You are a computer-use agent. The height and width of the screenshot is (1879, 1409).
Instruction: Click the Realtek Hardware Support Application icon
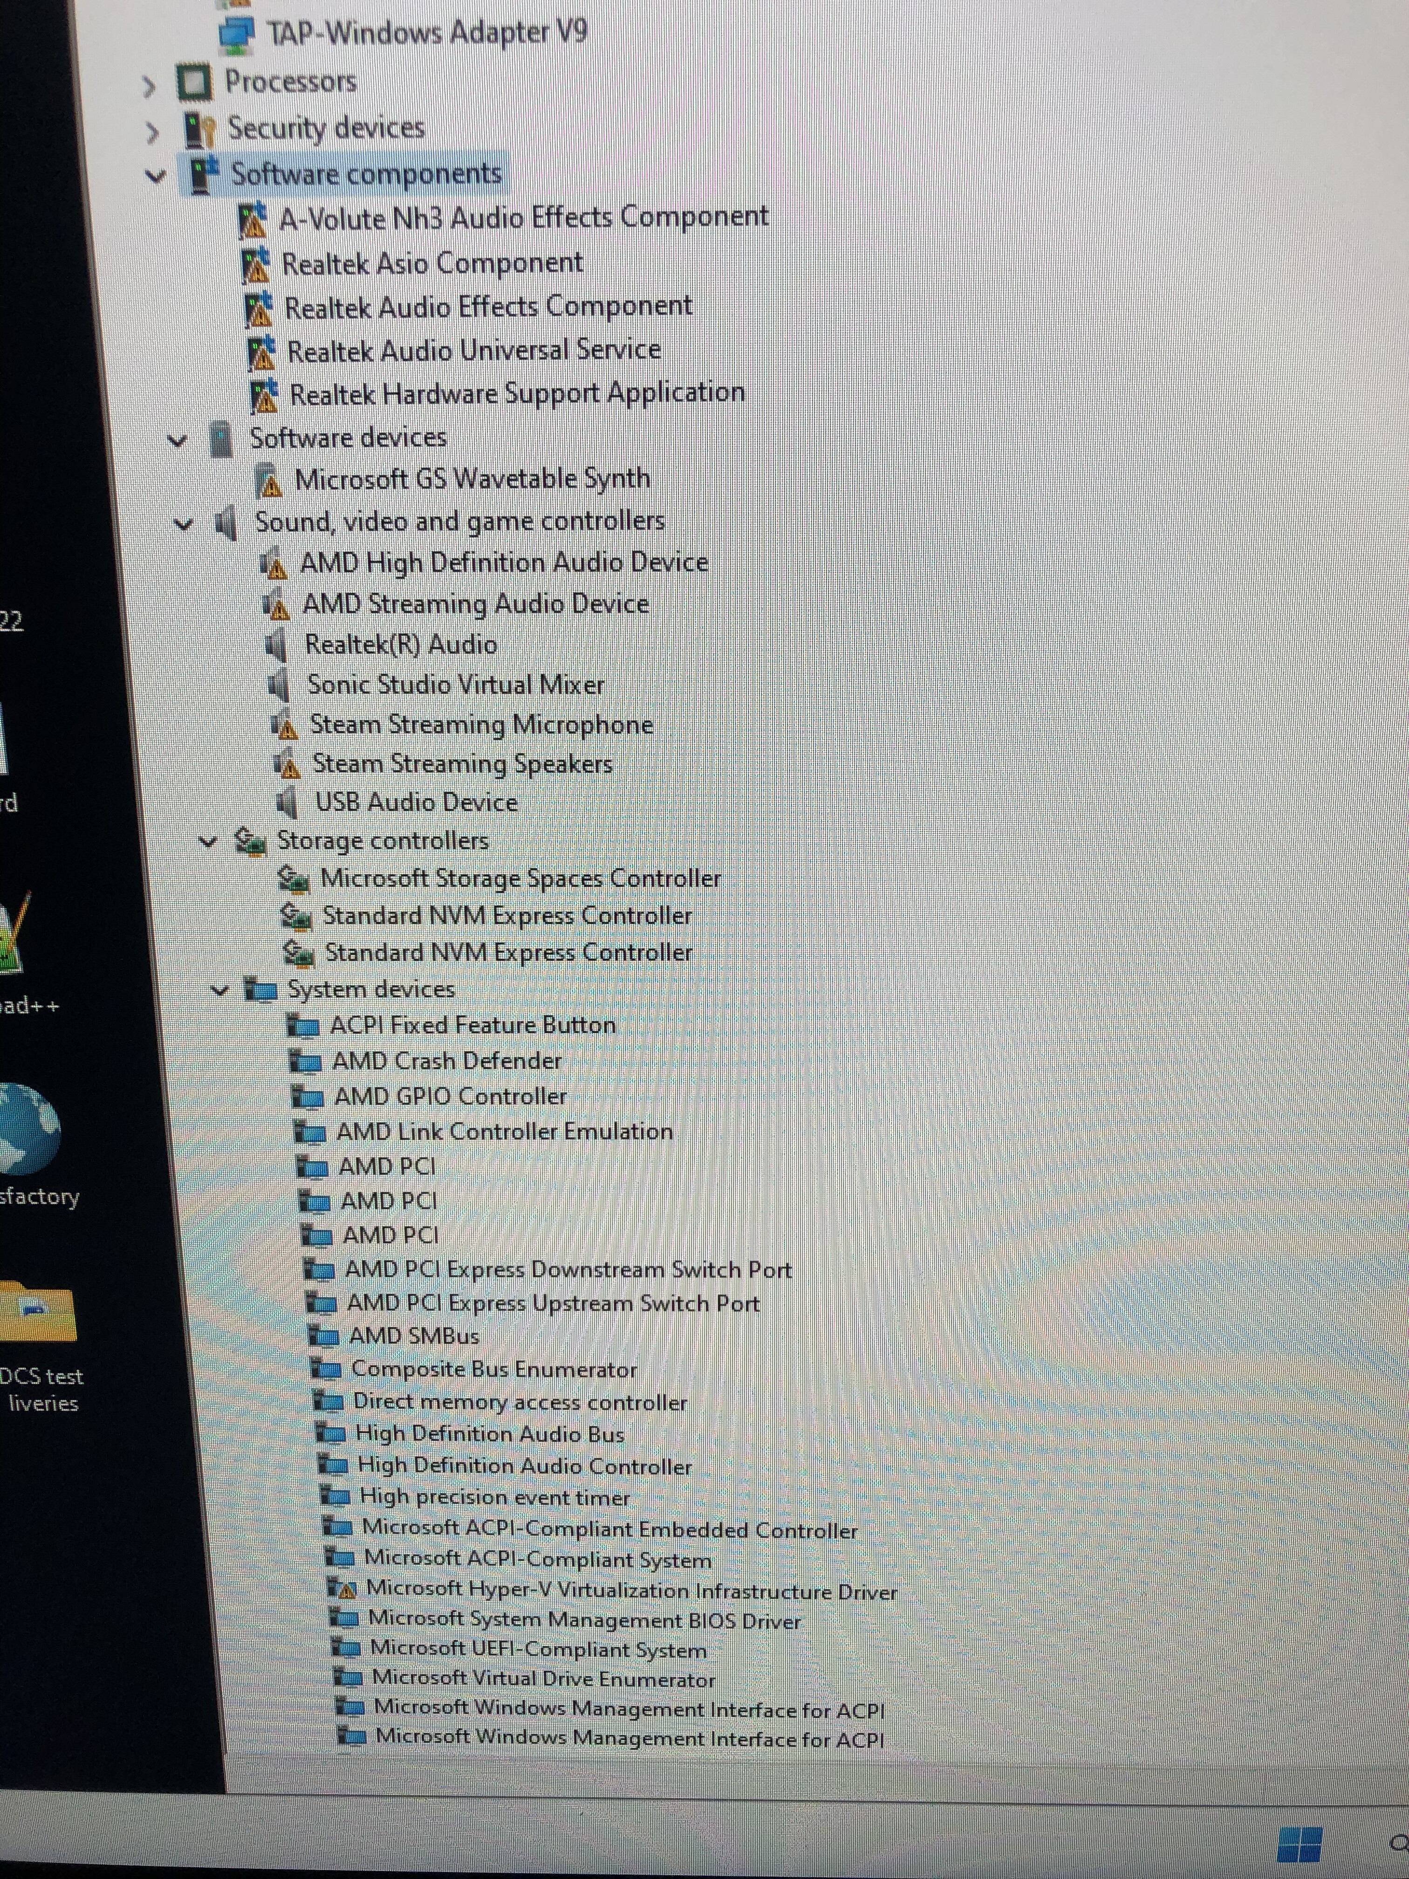coord(264,396)
